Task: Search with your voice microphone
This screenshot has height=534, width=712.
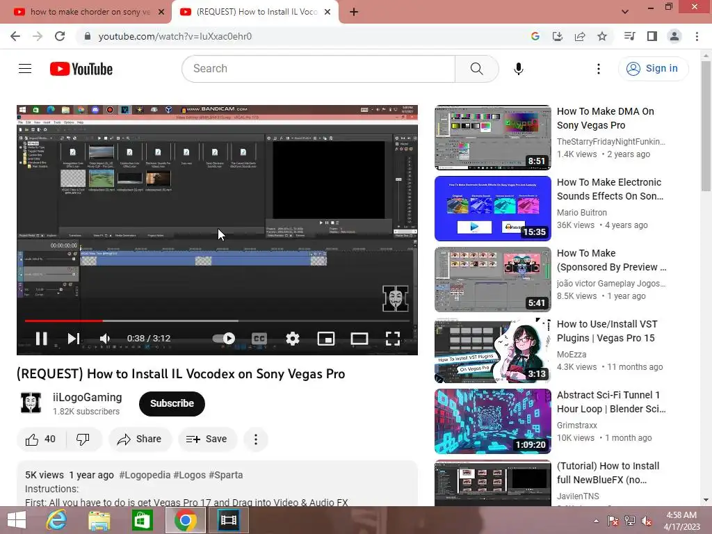Action: coord(519,69)
